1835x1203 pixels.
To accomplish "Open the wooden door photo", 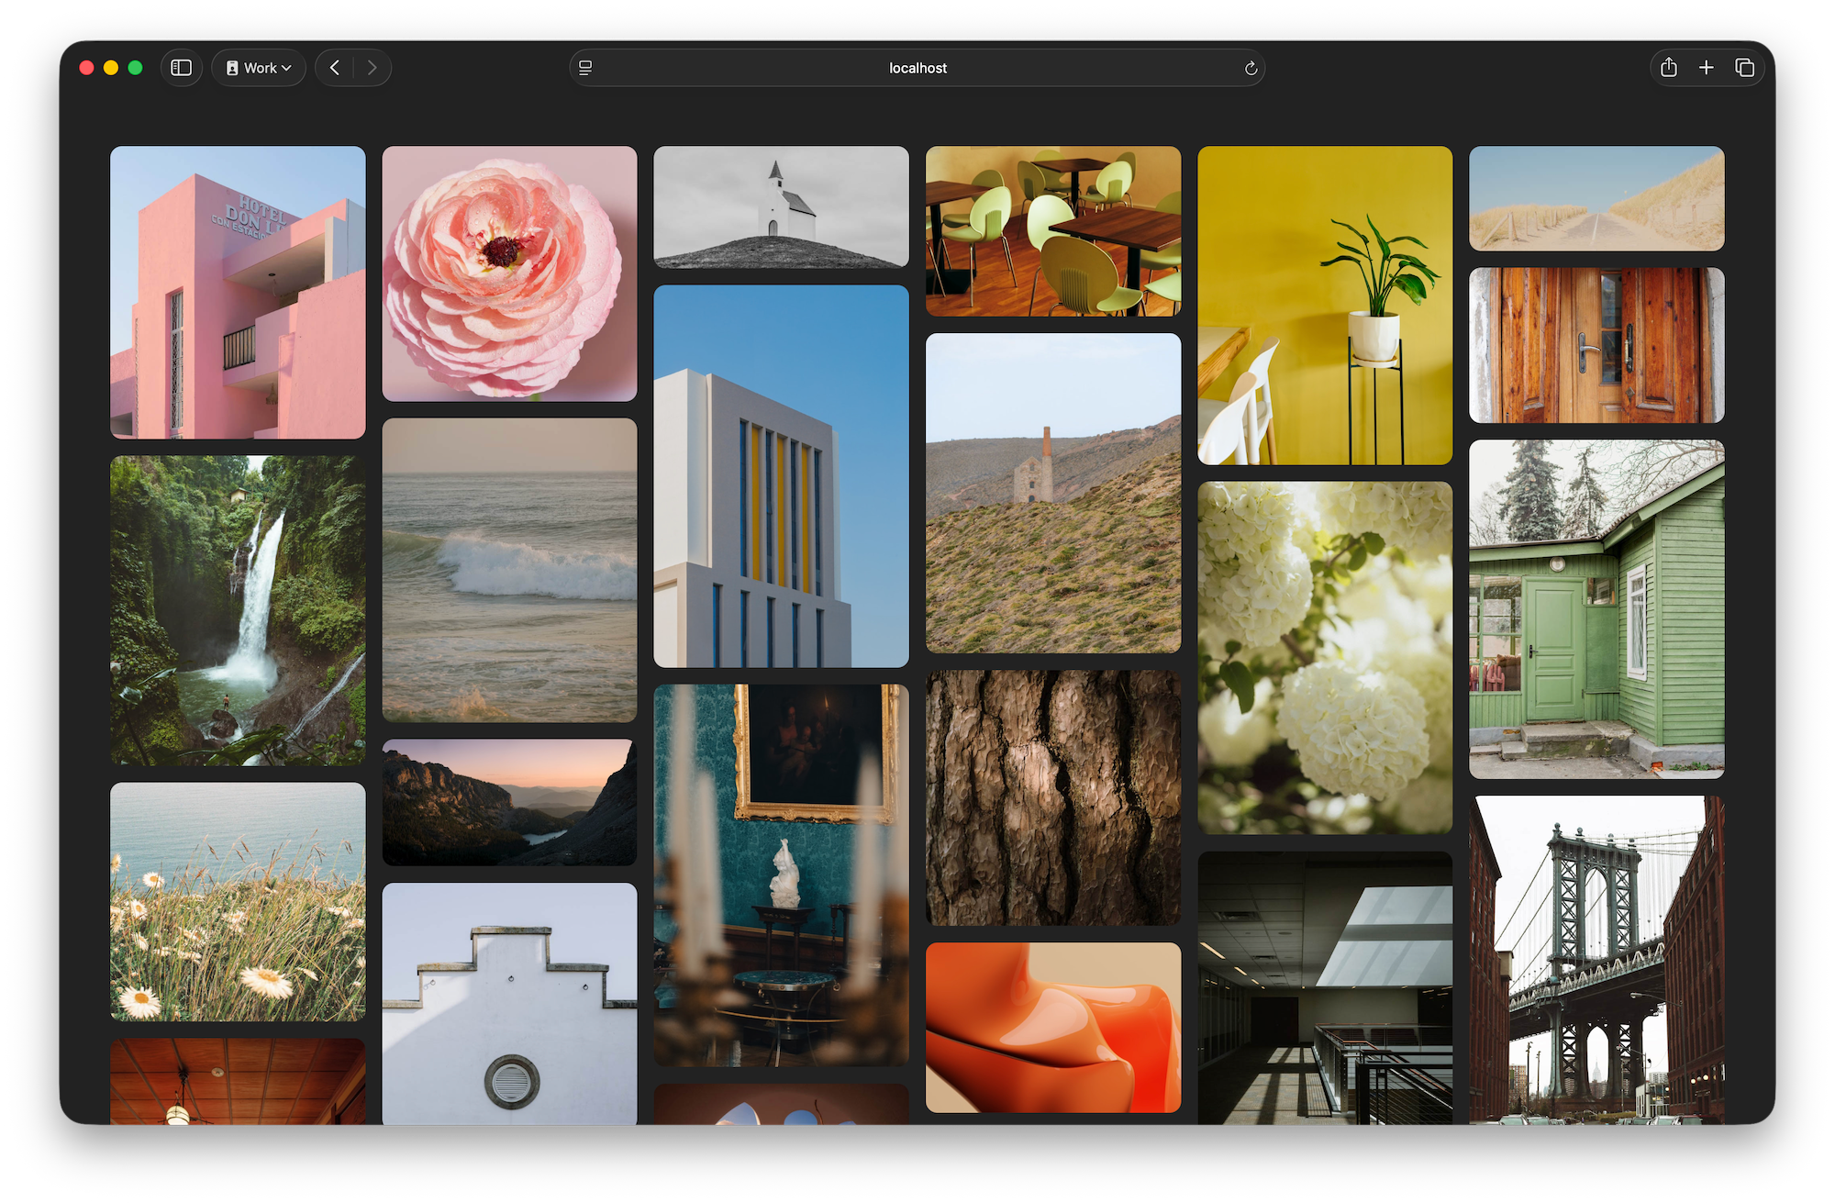I will pyautogui.click(x=1596, y=346).
